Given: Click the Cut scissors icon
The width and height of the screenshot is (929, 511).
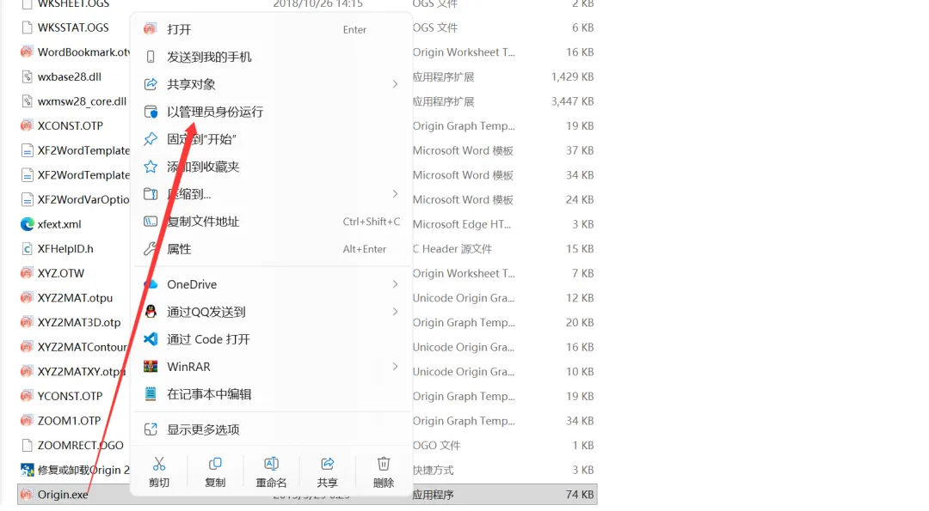Looking at the screenshot, I should [159, 464].
